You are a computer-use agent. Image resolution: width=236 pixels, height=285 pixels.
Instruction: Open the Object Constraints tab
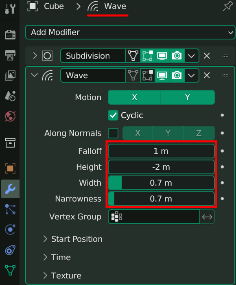click(x=10, y=250)
